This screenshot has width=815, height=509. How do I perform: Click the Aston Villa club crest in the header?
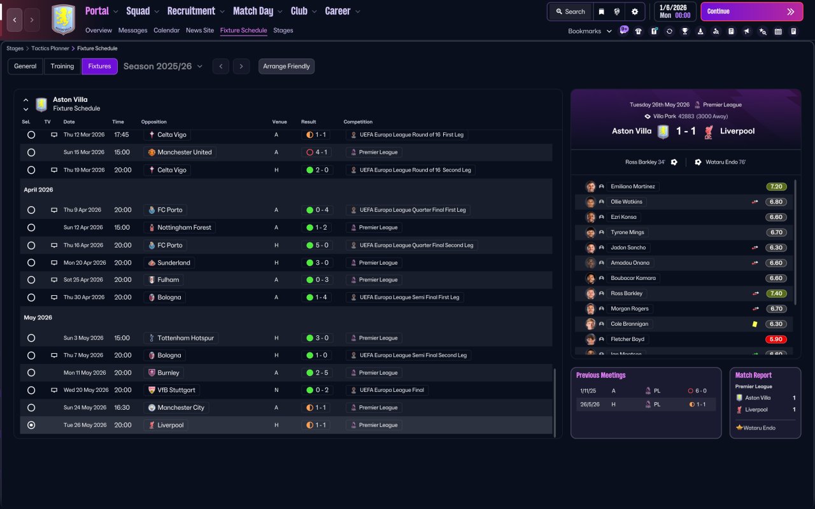pos(63,20)
